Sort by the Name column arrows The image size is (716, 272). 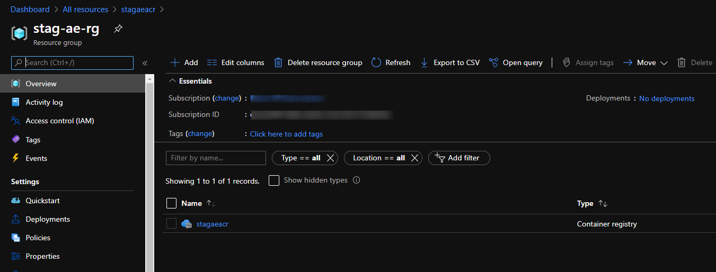coord(211,203)
